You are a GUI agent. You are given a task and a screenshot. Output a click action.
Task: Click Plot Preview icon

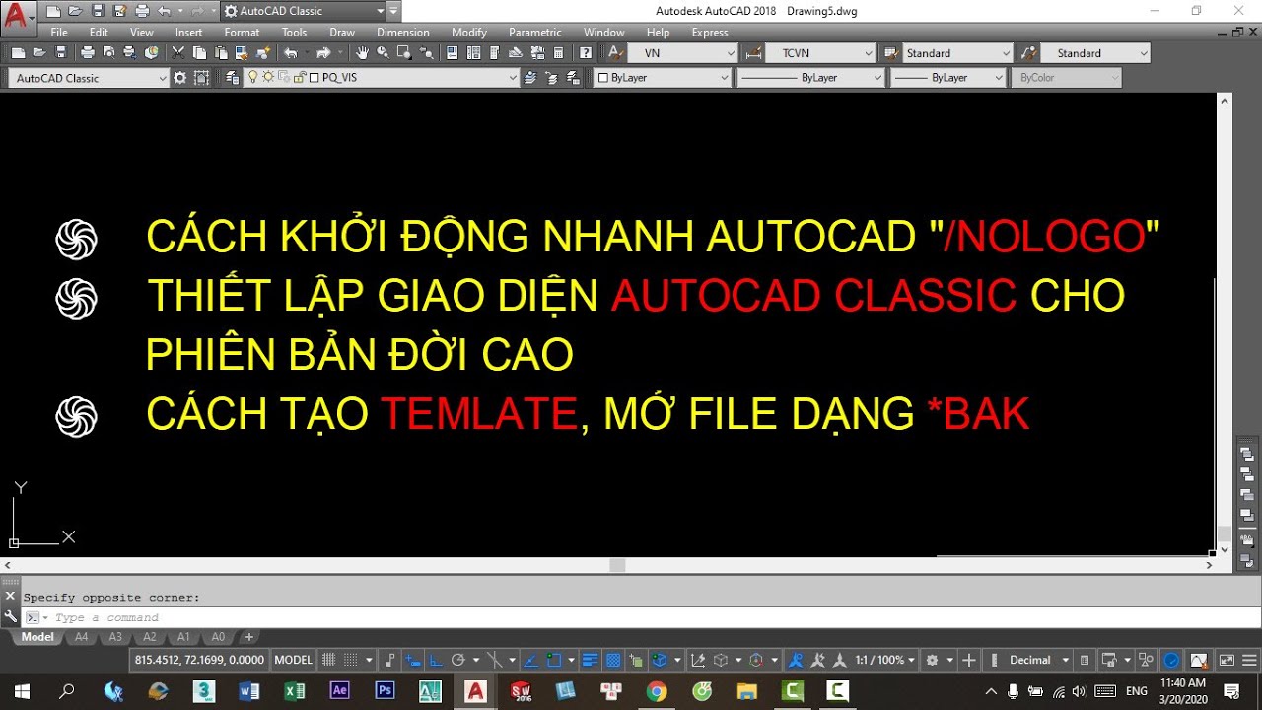[108, 52]
